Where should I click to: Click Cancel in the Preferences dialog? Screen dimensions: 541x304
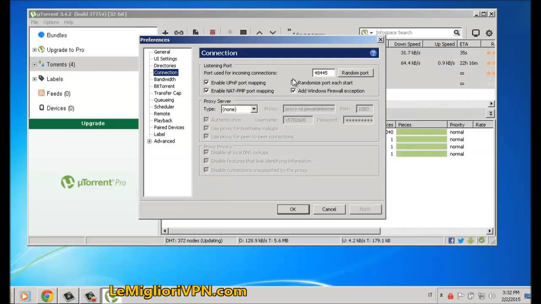[x=329, y=209]
